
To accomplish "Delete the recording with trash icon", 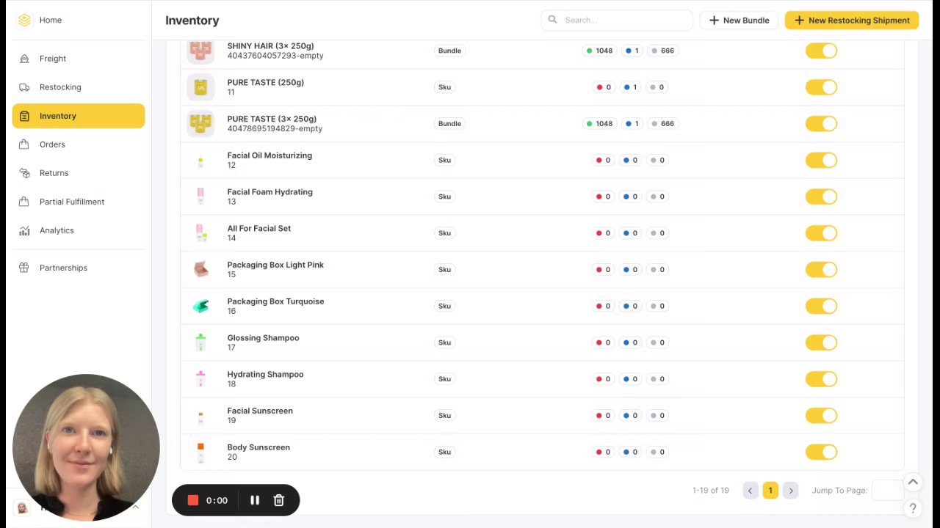I will [x=279, y=500].
